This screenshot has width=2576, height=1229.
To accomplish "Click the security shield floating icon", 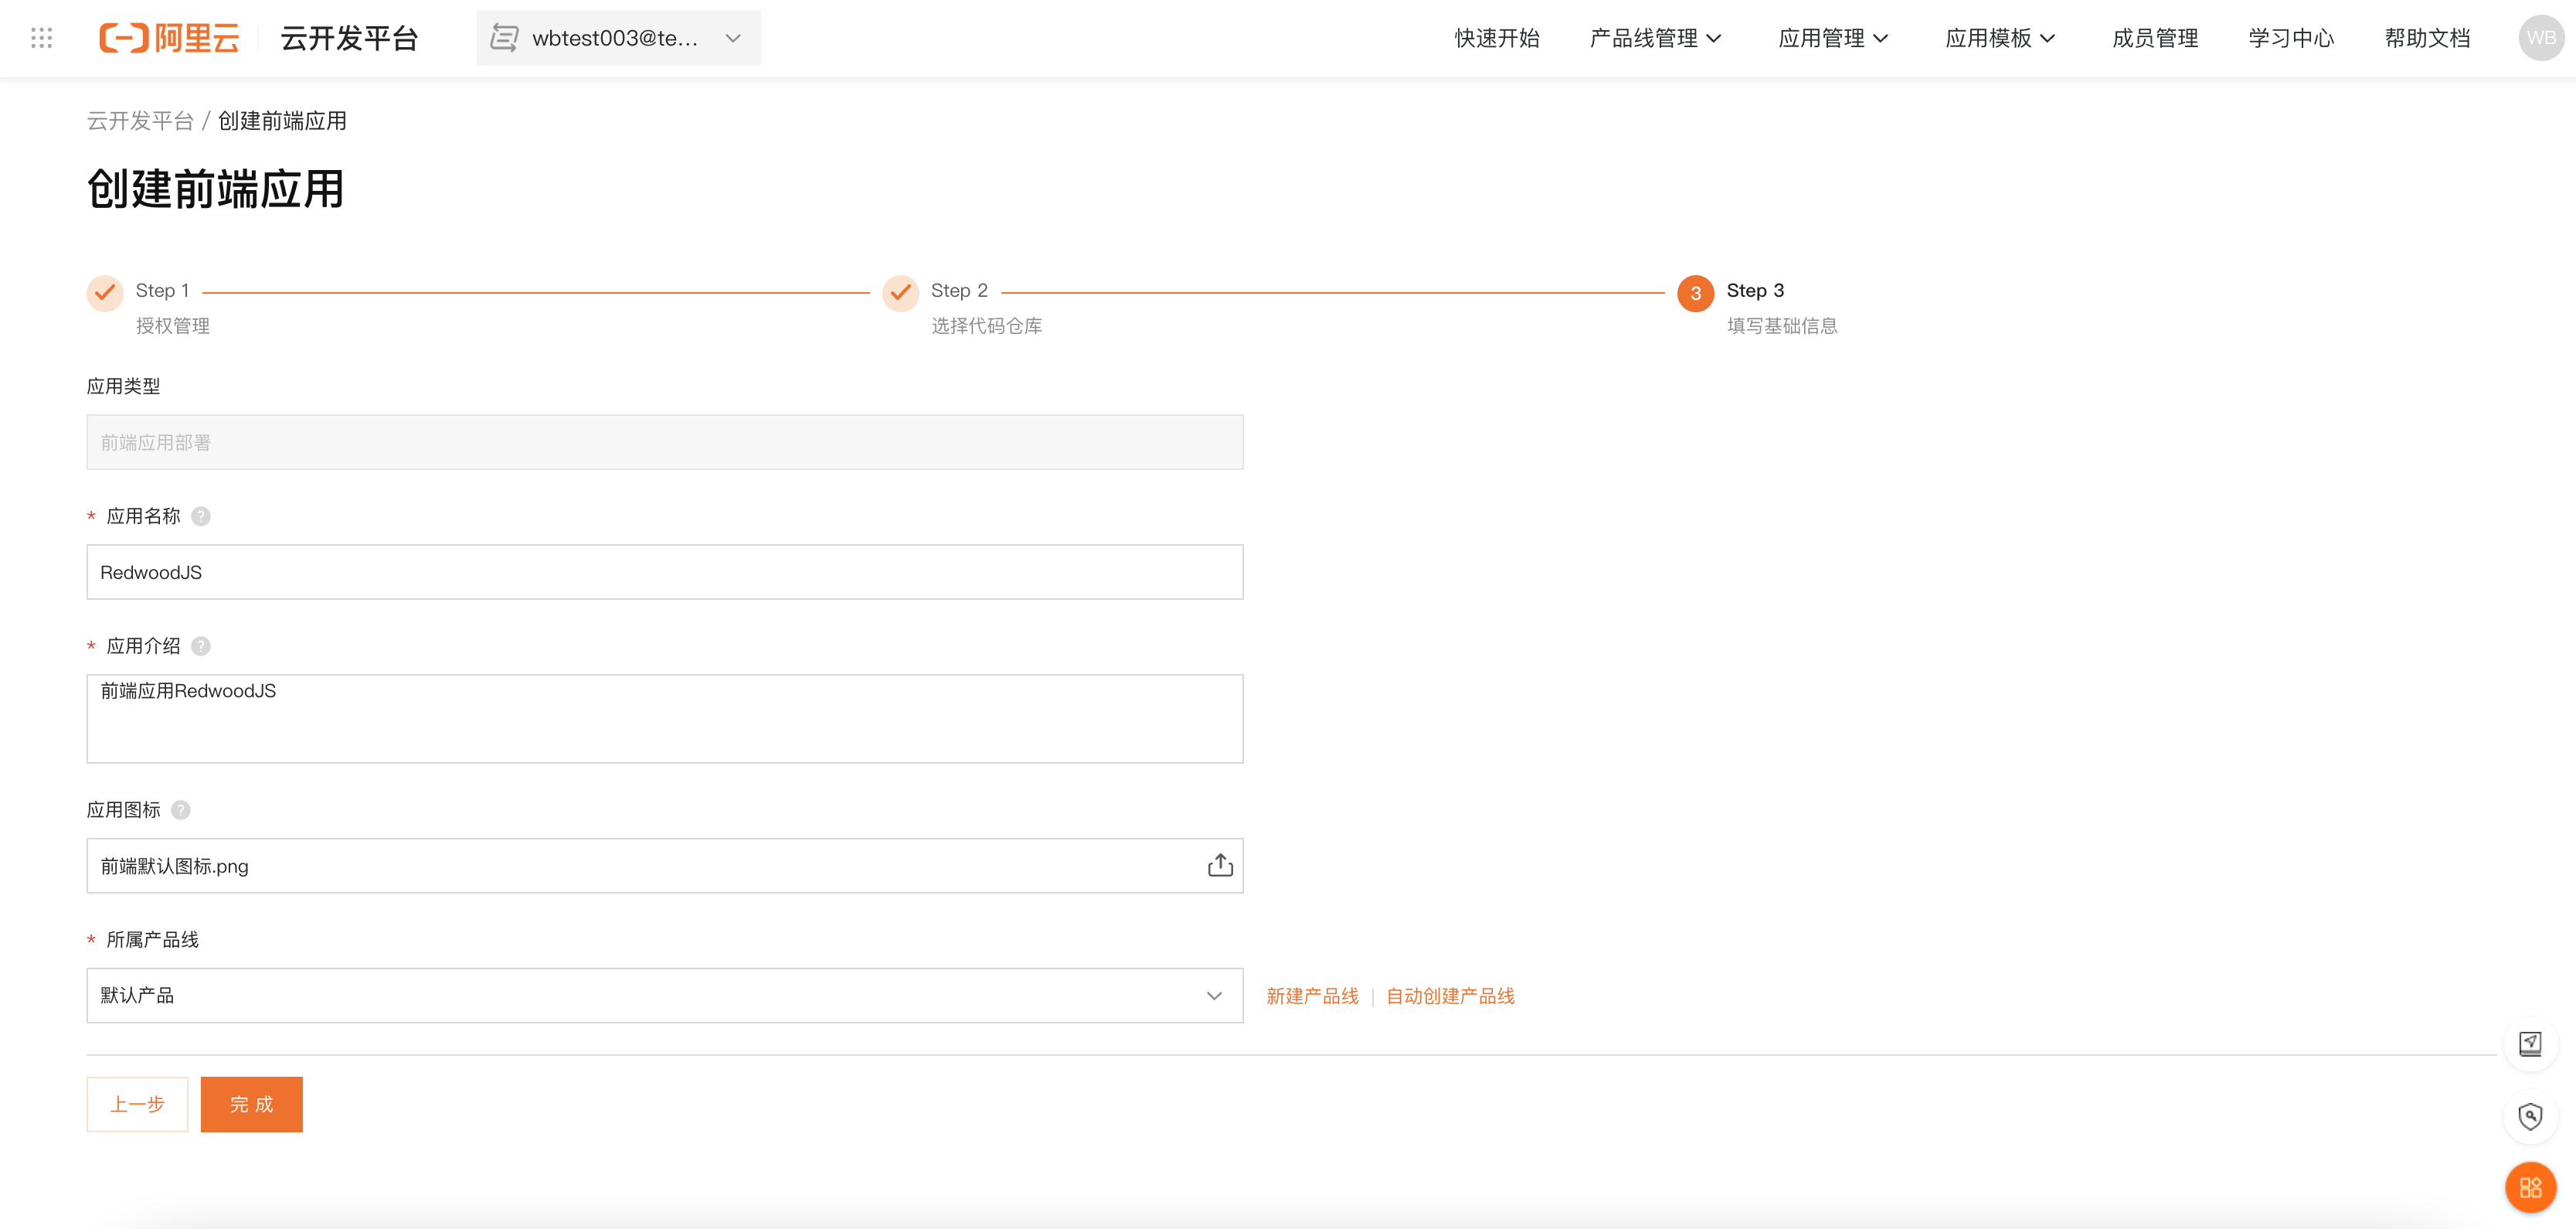I will pyautogui.click(x=2531, y=1116).
